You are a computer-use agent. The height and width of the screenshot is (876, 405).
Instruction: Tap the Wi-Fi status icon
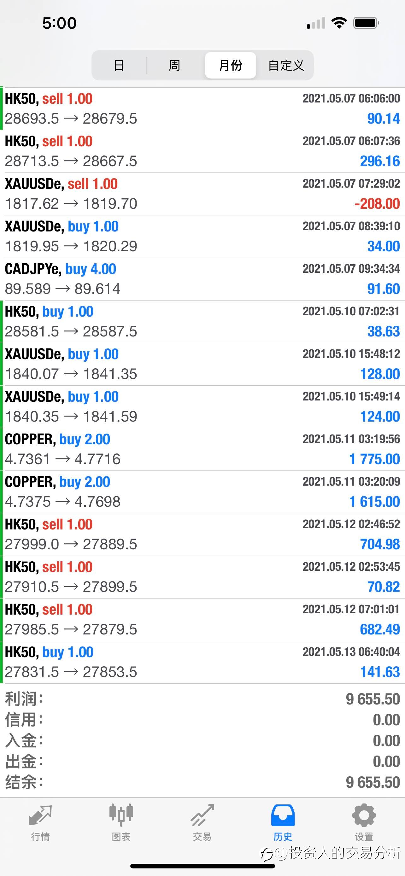coord(339,23)
